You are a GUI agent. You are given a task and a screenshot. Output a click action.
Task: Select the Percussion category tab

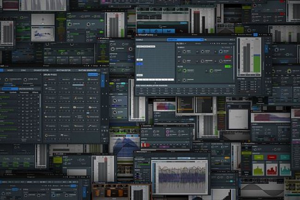point(24,93)
